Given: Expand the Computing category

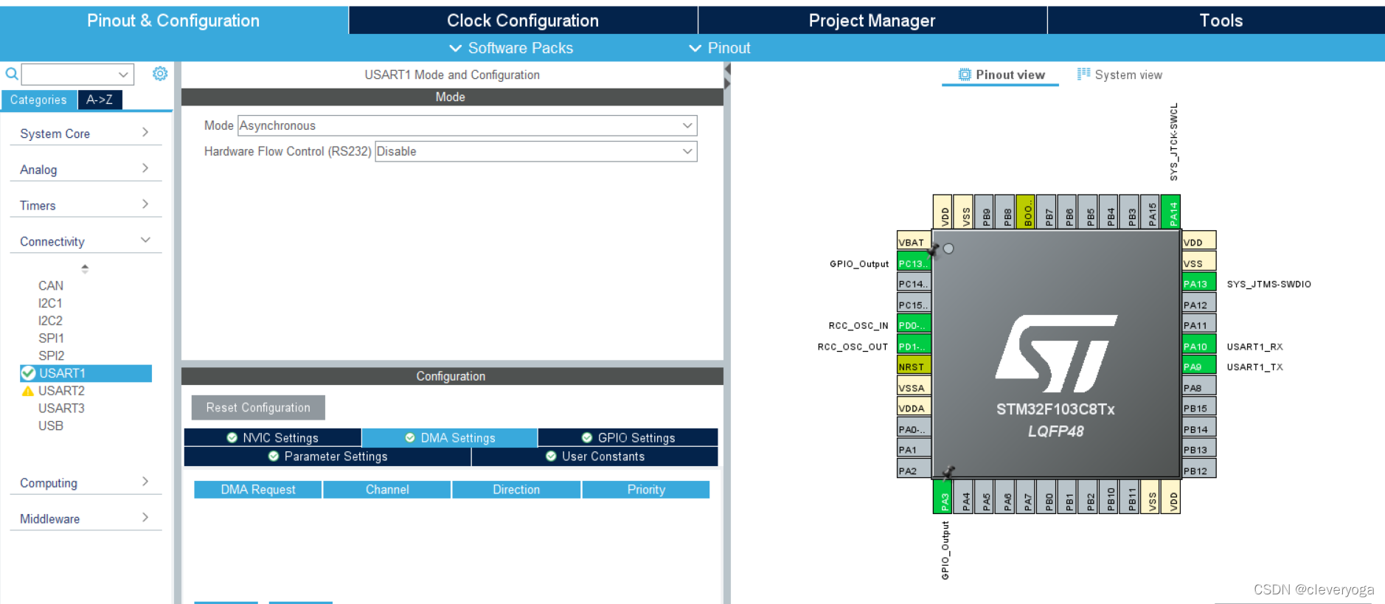Looking at the screenshot, I should [86, 483].
